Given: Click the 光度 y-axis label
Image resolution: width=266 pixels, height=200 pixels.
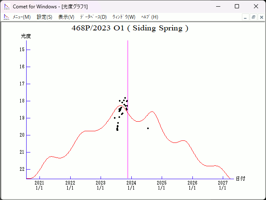Looking at the screenshot, I should [x=26, y=36].
